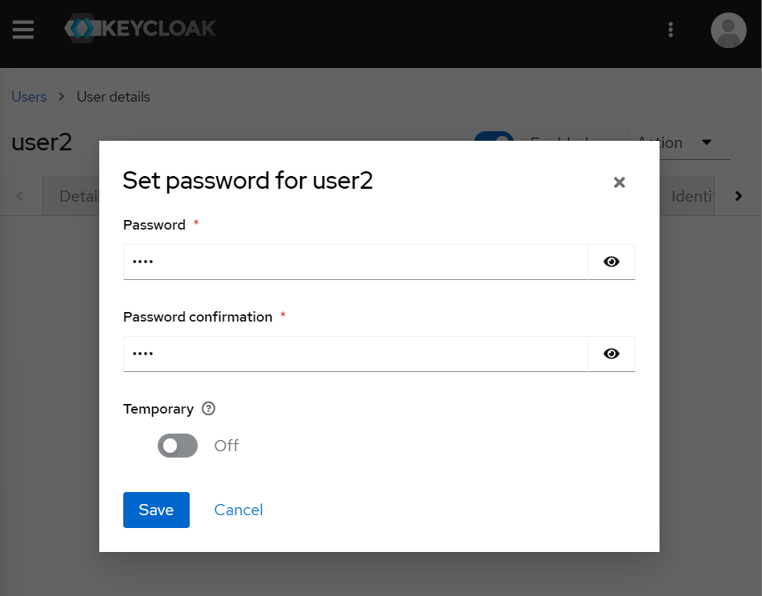Close the Set password dialog
This screenshot has height=596, width=762.
[620, 182]
